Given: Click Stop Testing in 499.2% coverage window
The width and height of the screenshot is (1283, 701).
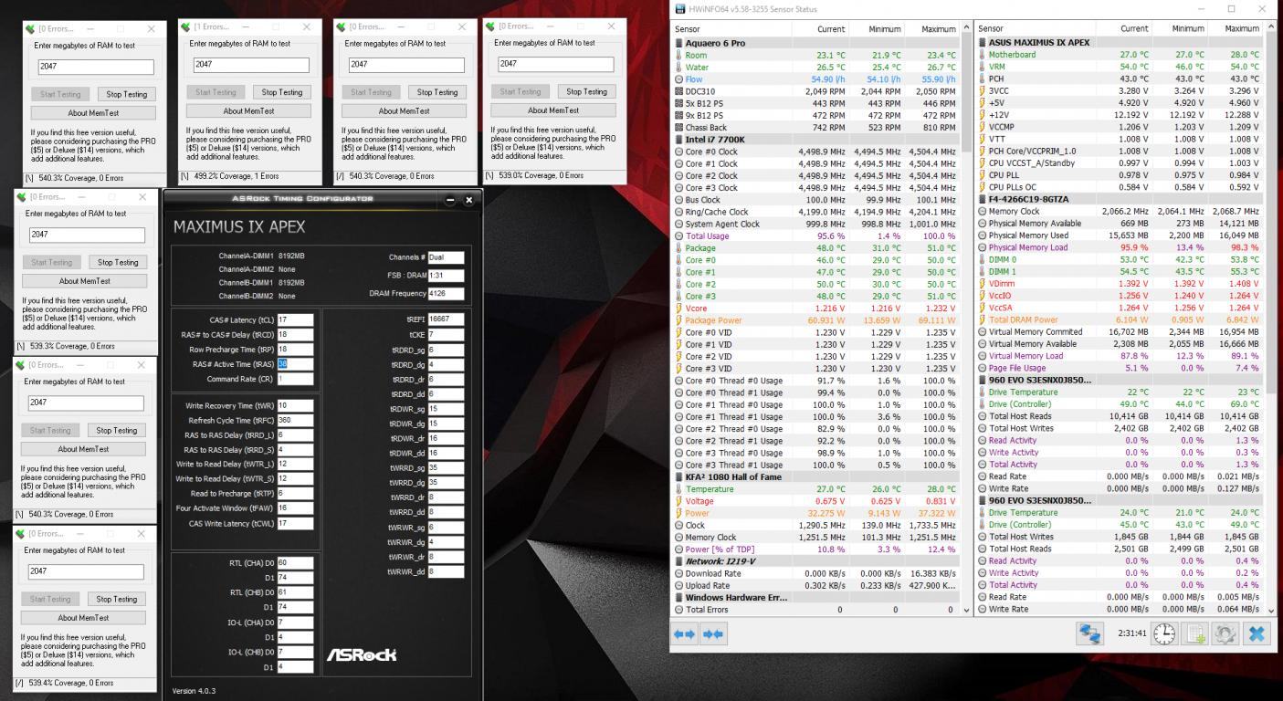Looking at the screenshot, I should 282,92.
